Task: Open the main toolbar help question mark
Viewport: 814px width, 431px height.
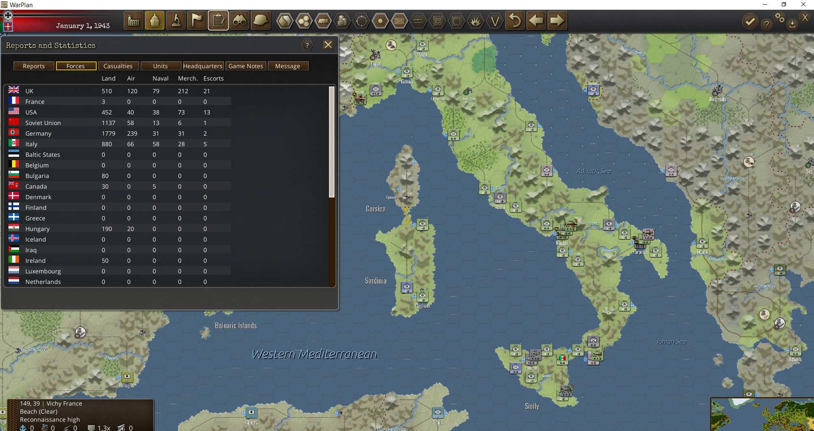Action: (767, 24)
